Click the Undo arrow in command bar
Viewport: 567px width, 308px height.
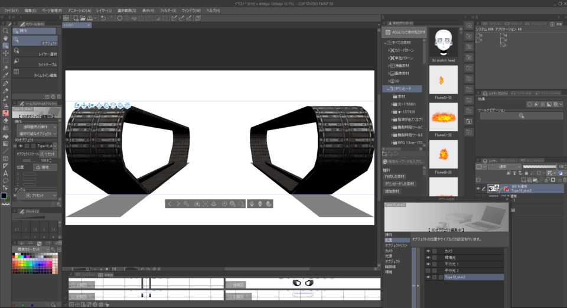click(103, 18)
